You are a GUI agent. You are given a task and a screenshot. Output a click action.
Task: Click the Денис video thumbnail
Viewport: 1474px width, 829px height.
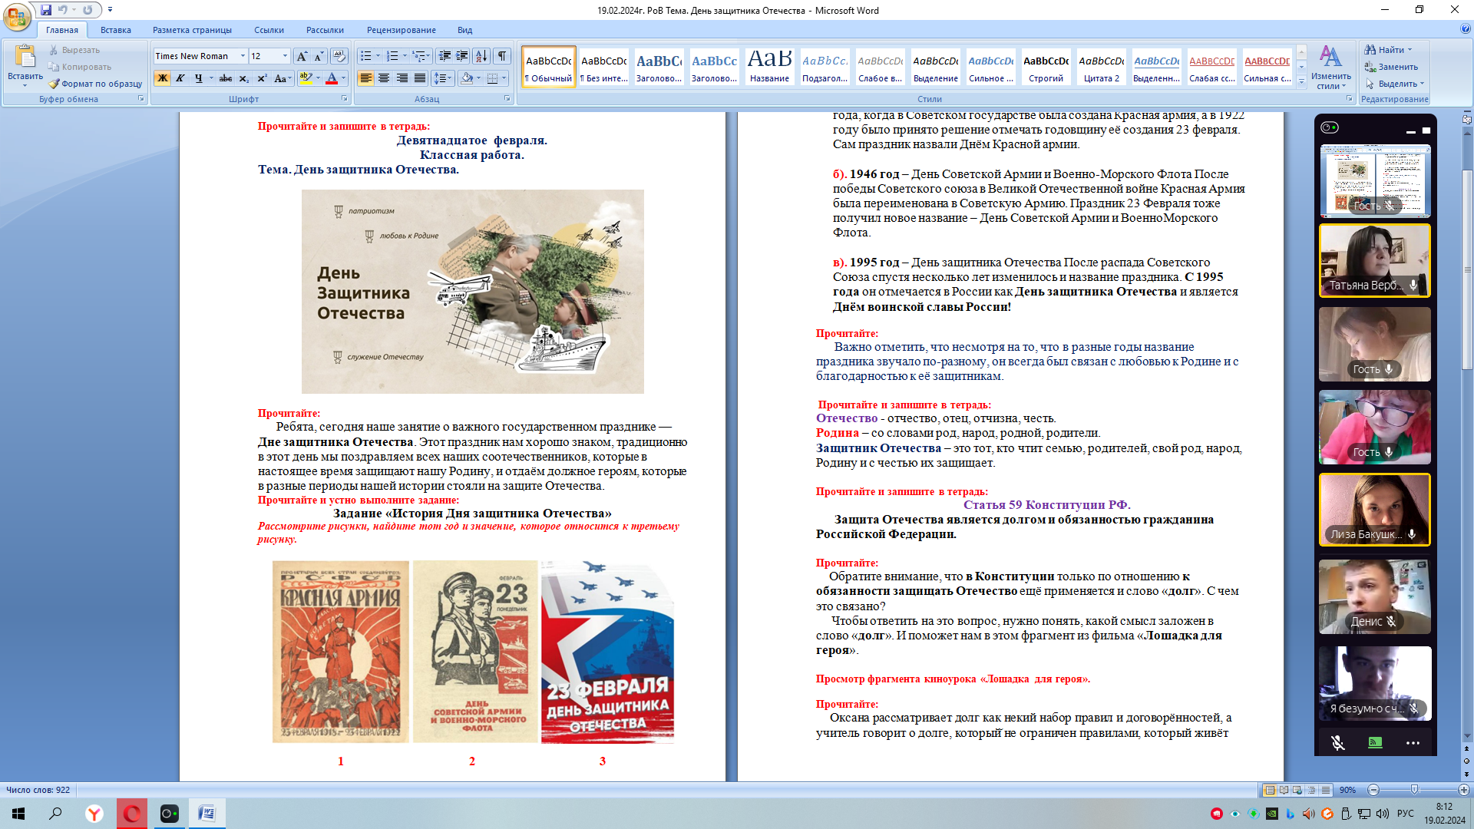[x=1374, y=596]
